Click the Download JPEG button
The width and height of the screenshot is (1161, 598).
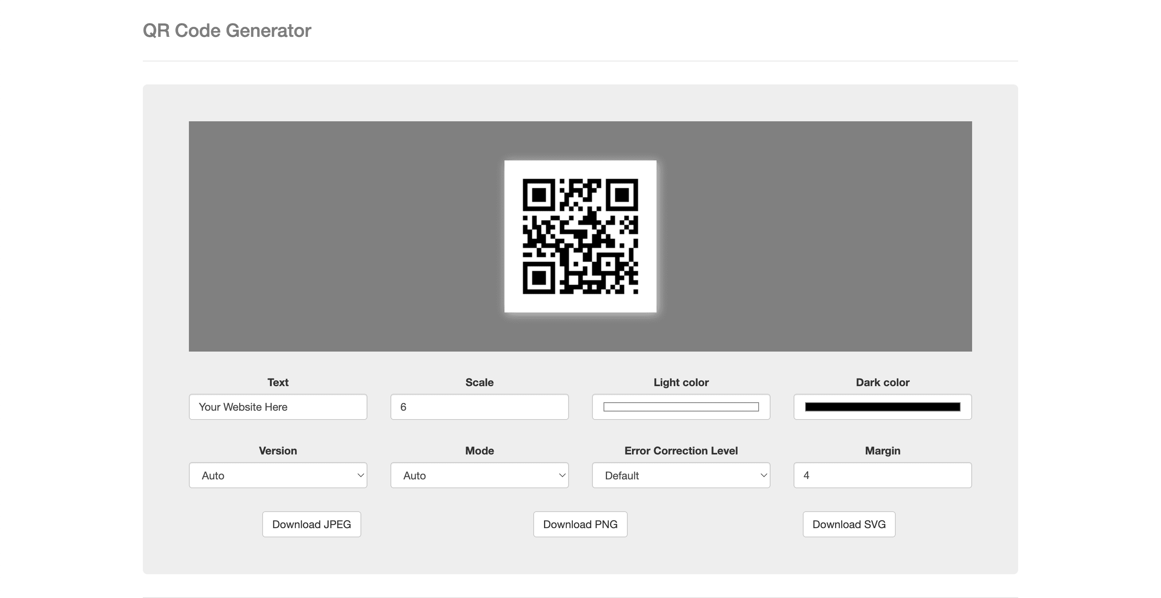coord(311,524)
